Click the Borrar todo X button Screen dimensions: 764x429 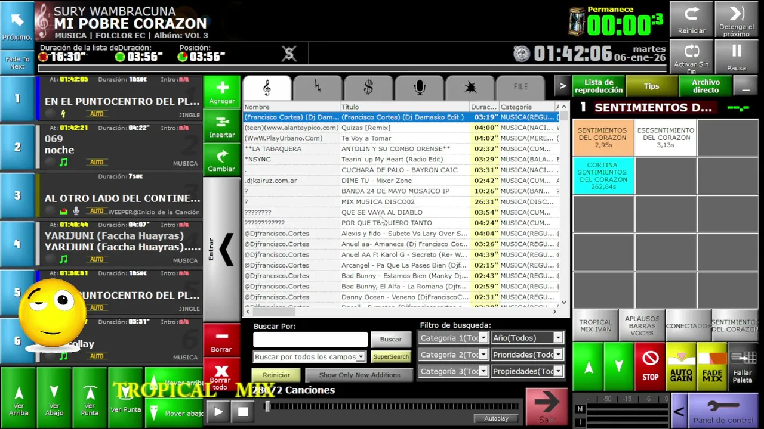221,374
